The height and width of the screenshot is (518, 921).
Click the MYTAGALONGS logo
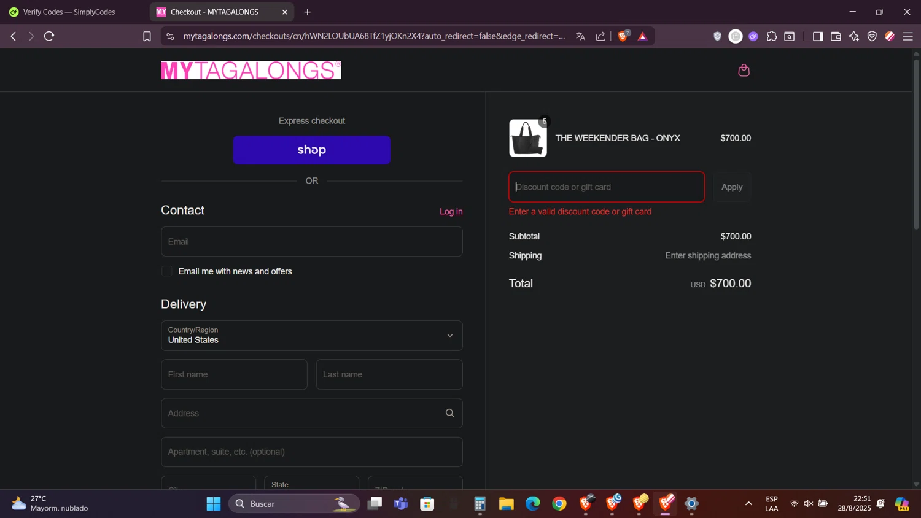tap(251, 71)
